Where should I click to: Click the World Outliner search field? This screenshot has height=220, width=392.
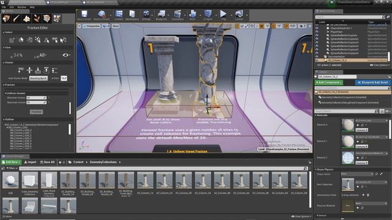tap(350, 17)
